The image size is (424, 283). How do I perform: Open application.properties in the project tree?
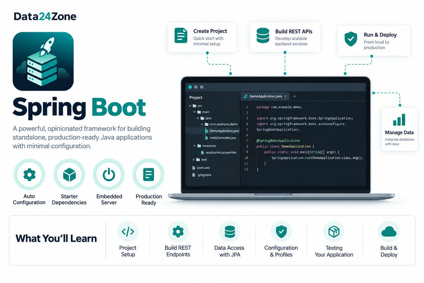[221, 152]
